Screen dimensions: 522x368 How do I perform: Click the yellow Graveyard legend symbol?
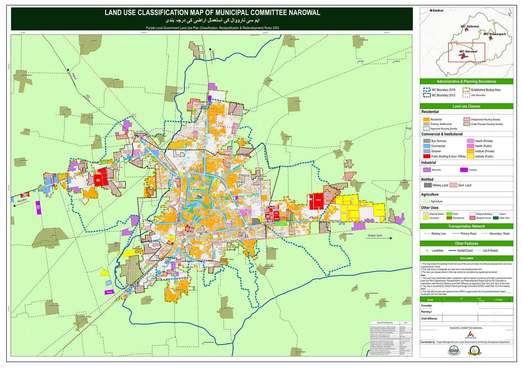(425, 218)
